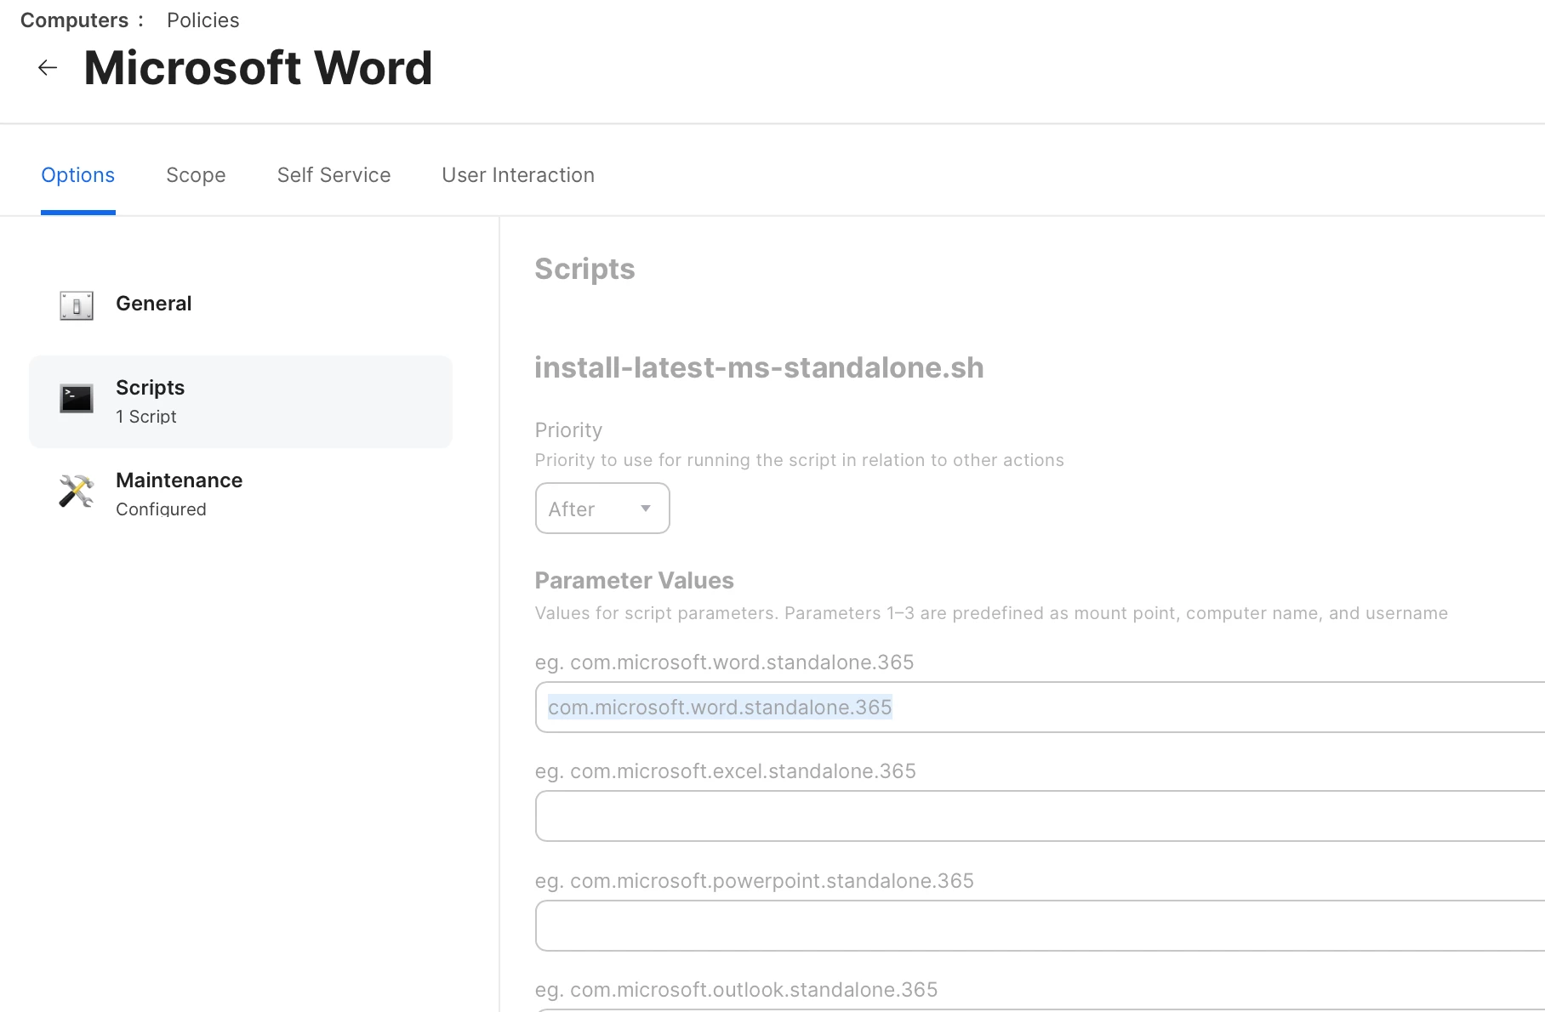Click the eg. com.microsoft.outlook.standalone.365 label

point(736,990)
